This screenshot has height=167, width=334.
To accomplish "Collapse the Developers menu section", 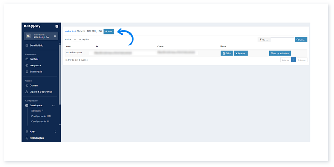I will tap(53, 105).
